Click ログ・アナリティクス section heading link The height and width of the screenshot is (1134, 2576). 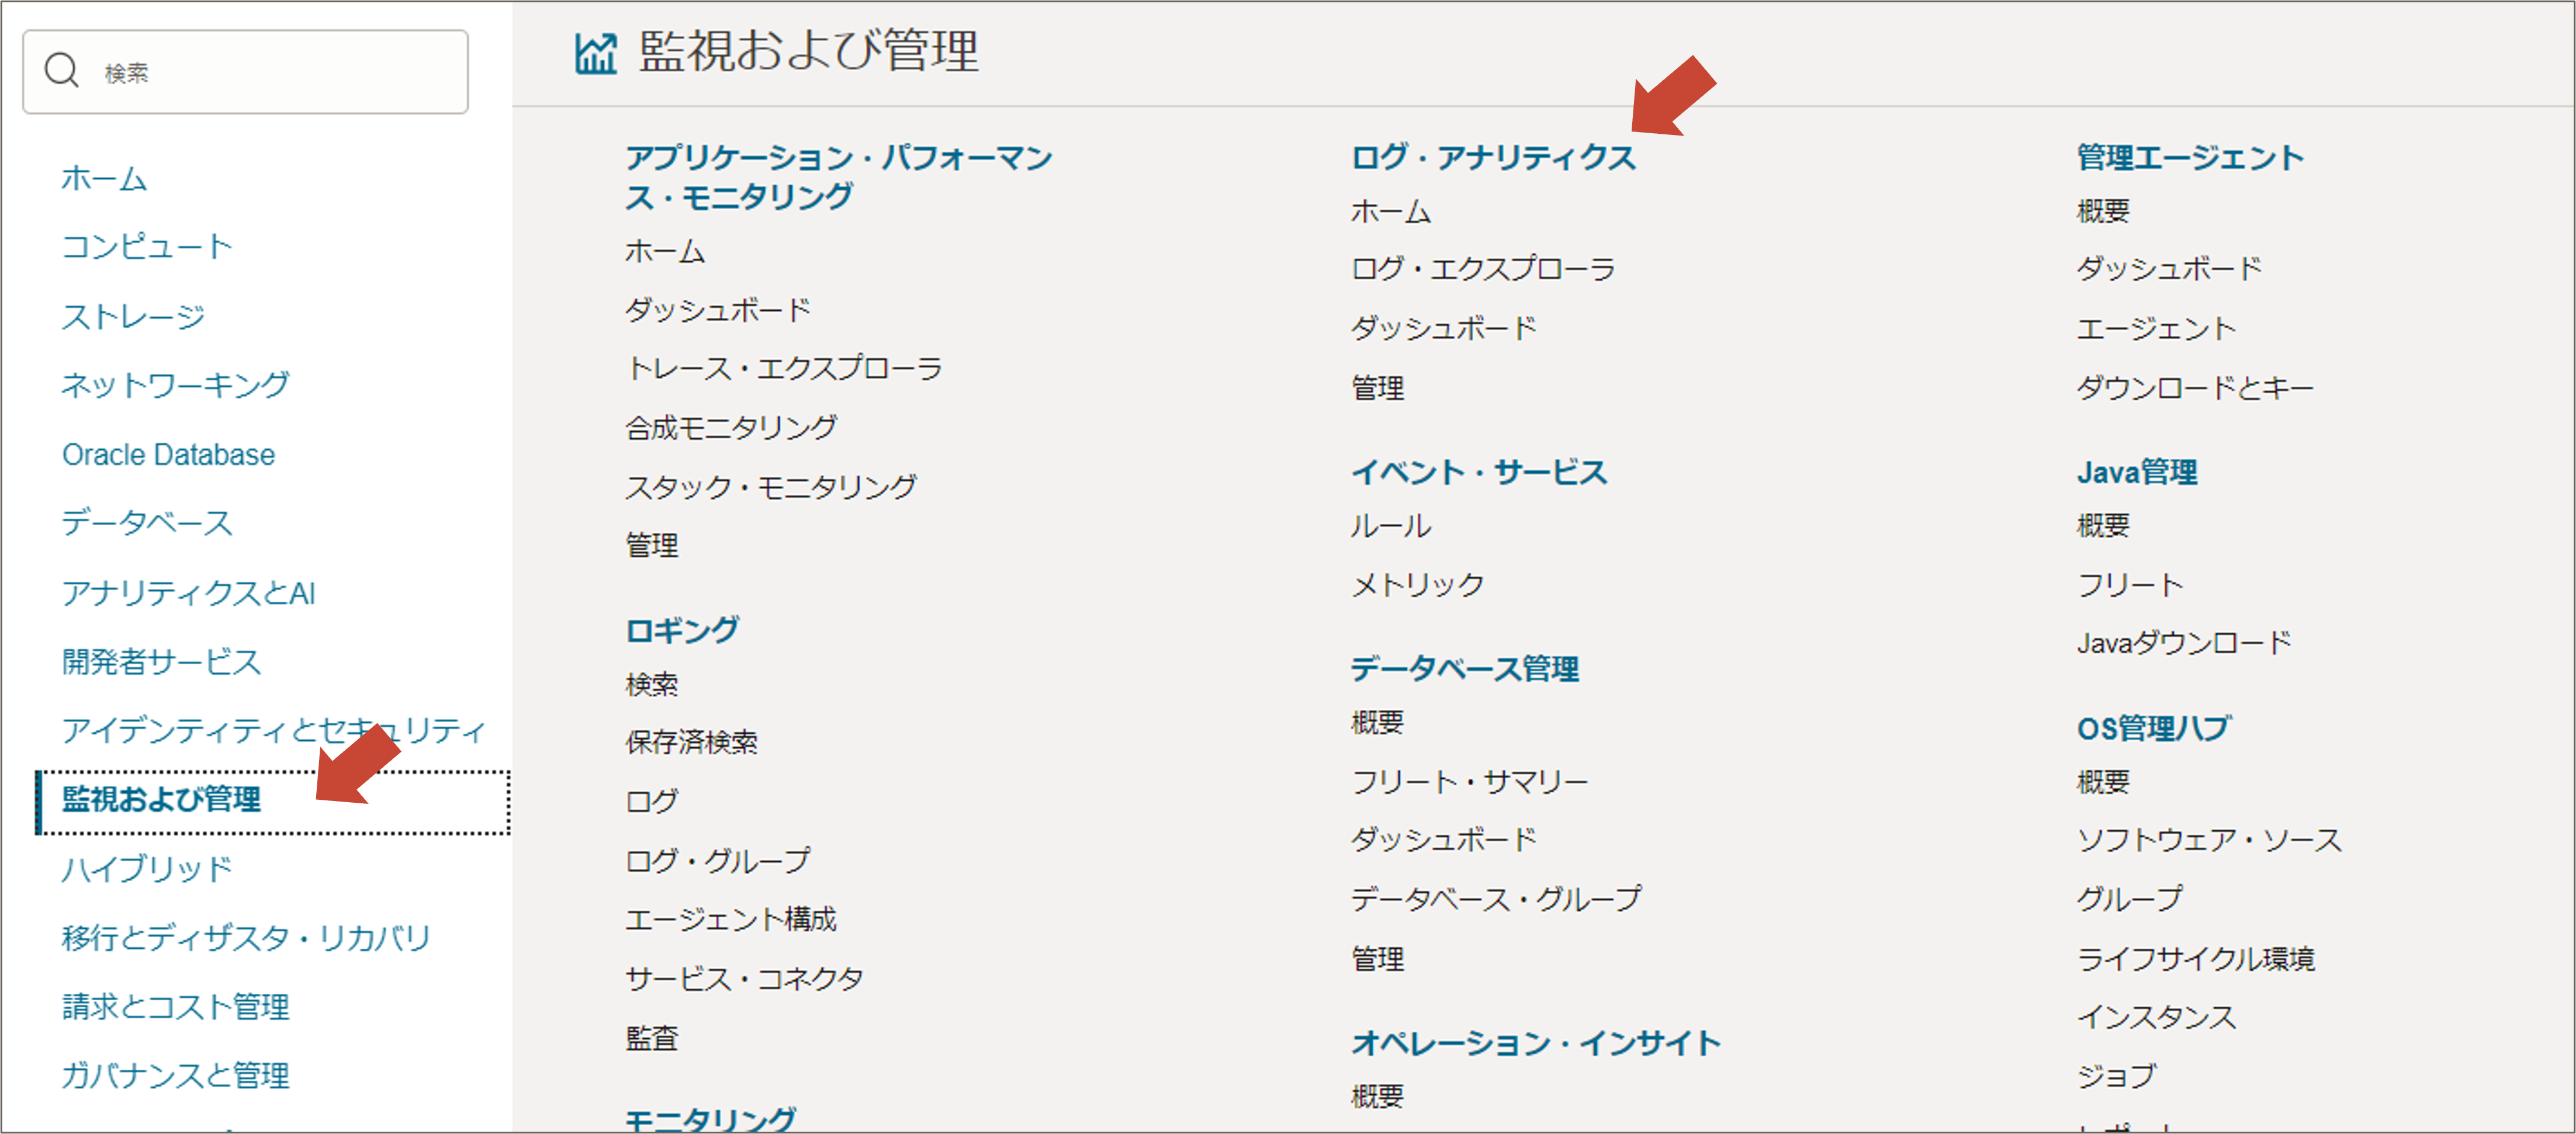pyautogui.click(x=1493, y=157)
